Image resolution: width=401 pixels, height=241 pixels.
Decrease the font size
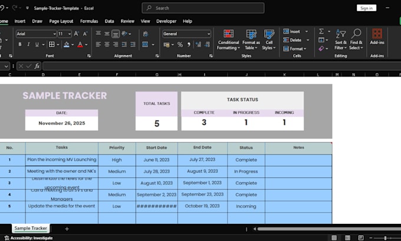[x=85, y=34]
